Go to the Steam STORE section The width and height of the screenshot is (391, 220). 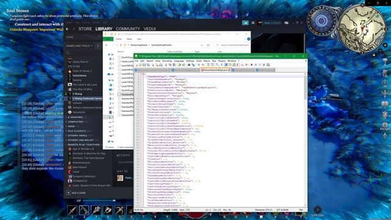(x=86, y=29)
